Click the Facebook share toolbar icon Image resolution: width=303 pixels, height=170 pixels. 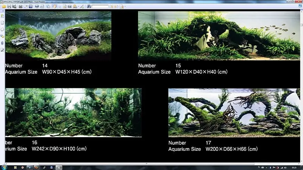coord(31,6)
